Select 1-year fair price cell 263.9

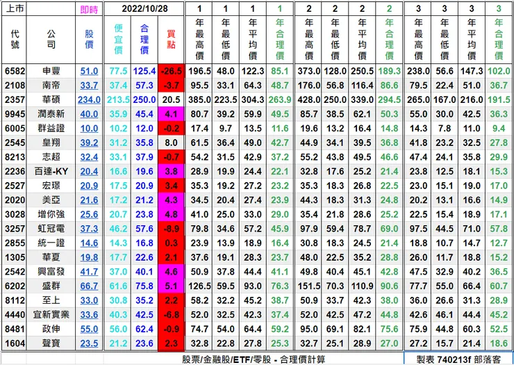click(x=280, y=99)
